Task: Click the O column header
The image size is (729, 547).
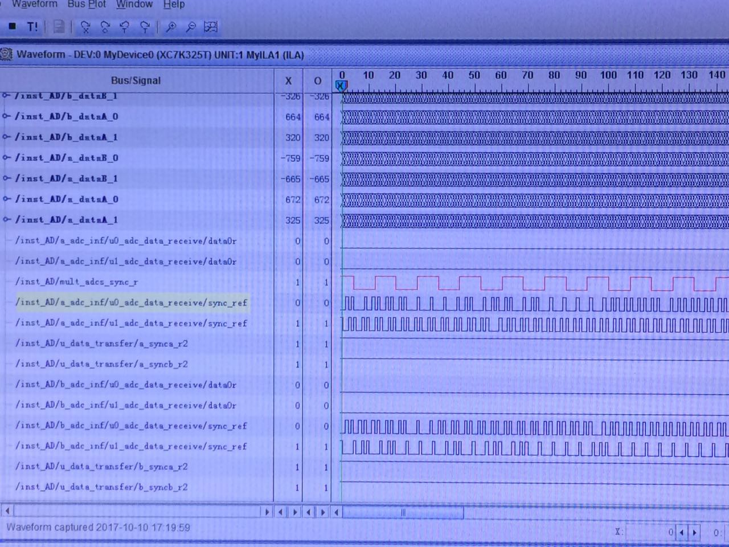Action: pos(317,81)
